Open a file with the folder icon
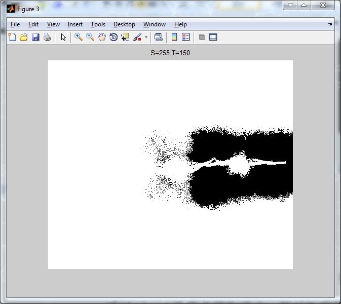The height and width of the screenshot is (304, 341). coord(24,37)
